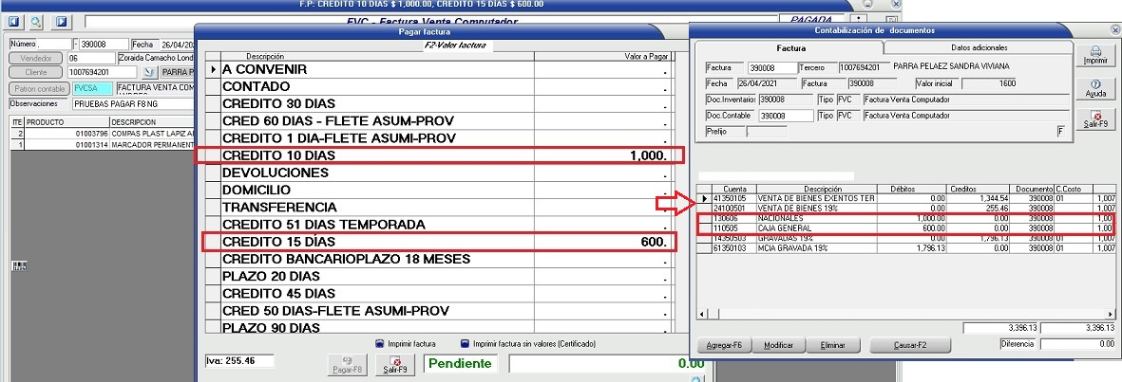Select the Factura tab
The width and height of the screenshot is (1122, 382).
point(790,47)
